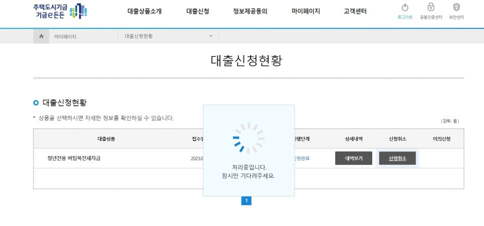Open 보안센터 shield icon
Viewport: 484px width, 226px height.
[x=456, y=7]
